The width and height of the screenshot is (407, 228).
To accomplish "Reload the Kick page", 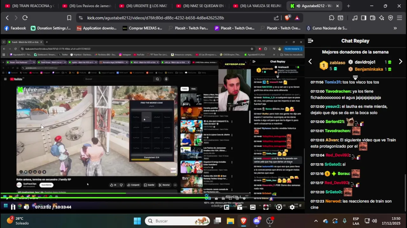I will pyautogui.click(x=25, y=18).
